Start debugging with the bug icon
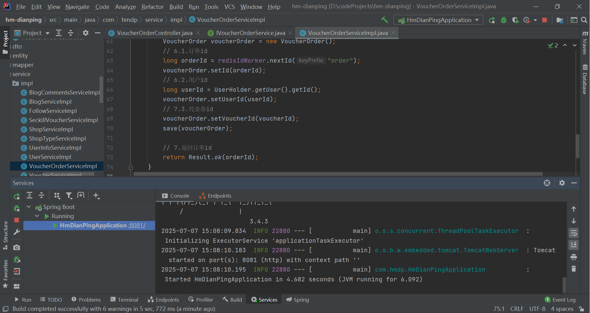Image resolution: width=590 pixels, height=313 pixels. coord(504,20)
